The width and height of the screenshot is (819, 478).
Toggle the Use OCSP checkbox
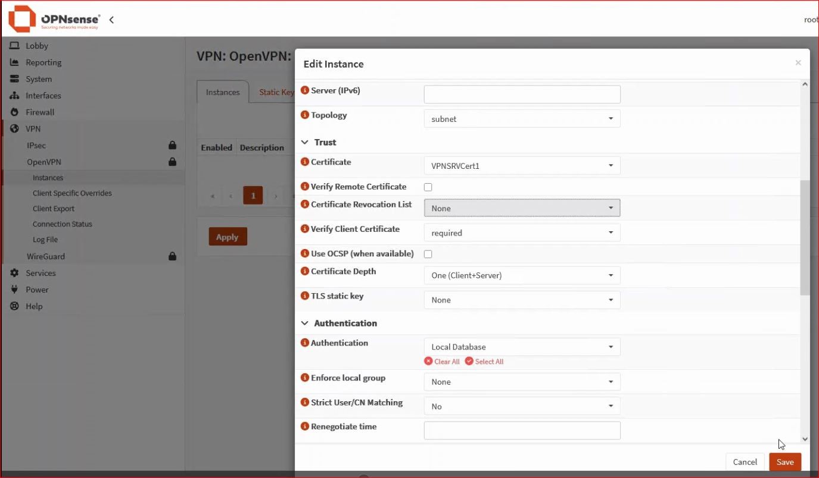(x=428, y=254)
